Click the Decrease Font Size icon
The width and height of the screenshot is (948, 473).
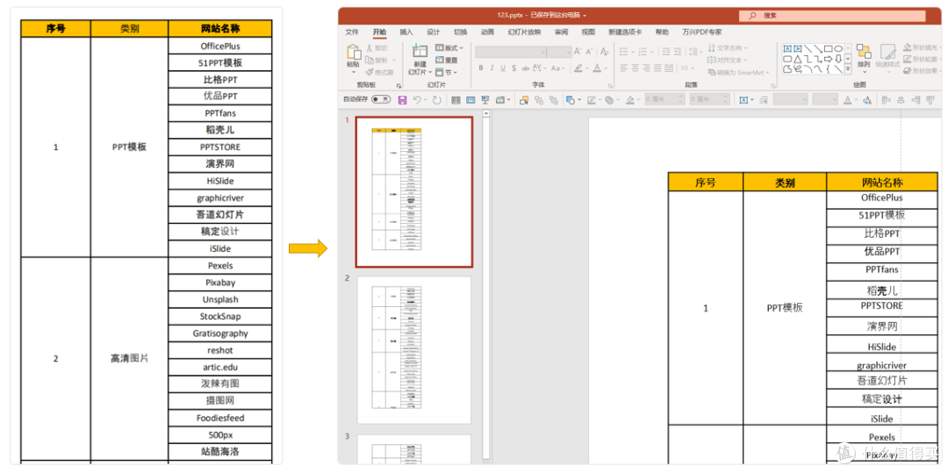tap(590, 52)
